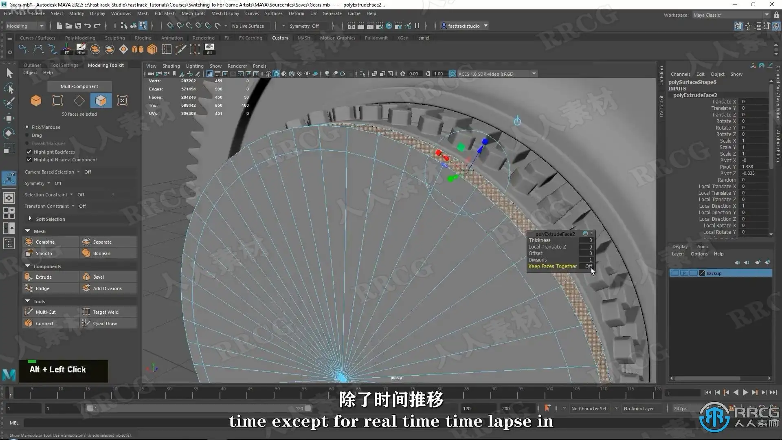Select the Face selection mode cube icon
This screenshot has width=782, height=440.
[x=101, y=101]
